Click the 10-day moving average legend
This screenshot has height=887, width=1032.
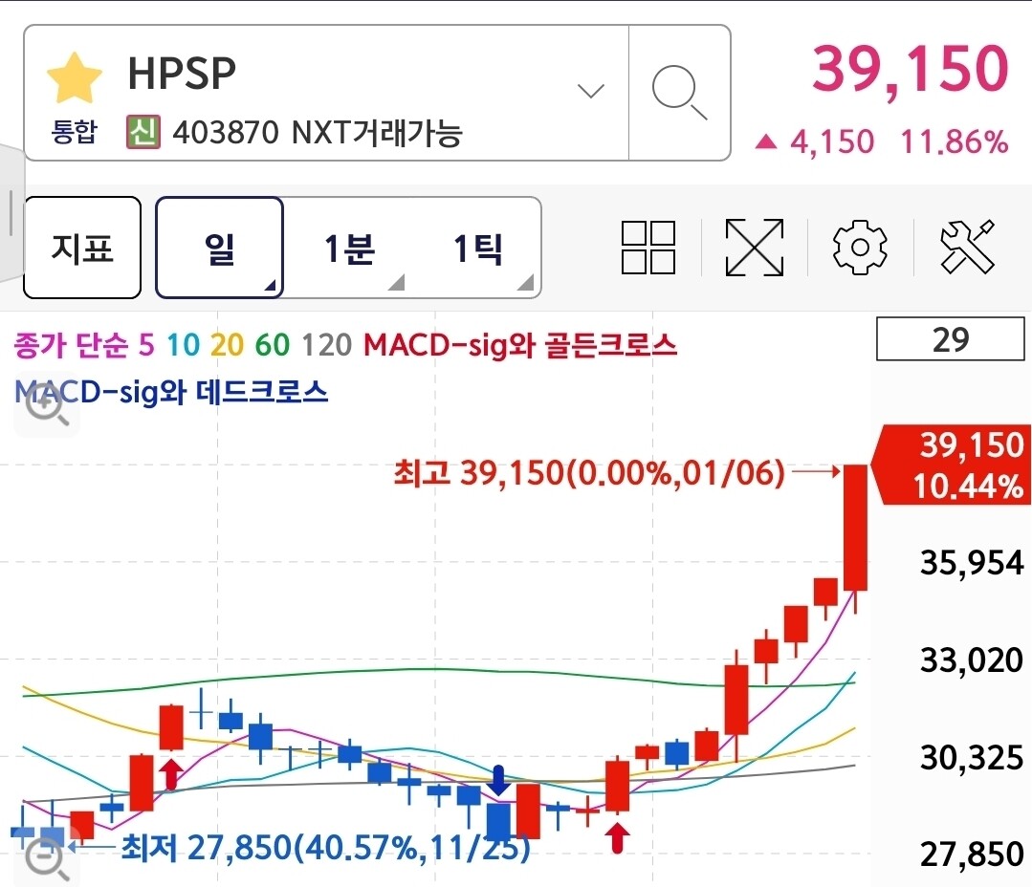click(183, 344)
